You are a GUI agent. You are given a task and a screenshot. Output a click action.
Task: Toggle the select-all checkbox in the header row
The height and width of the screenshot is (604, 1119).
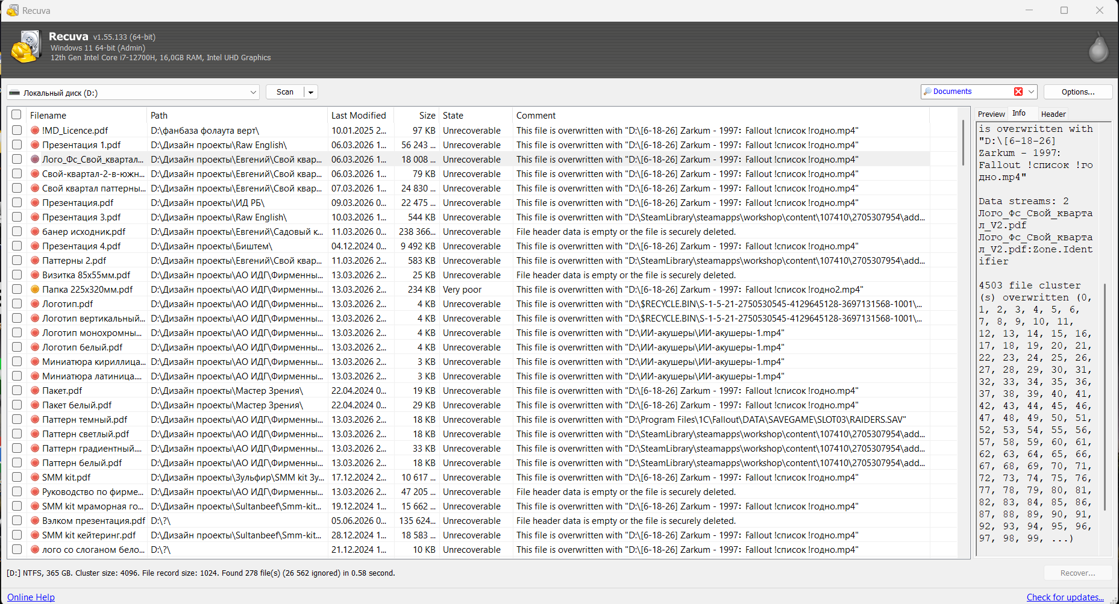click(x=16, y=115)
